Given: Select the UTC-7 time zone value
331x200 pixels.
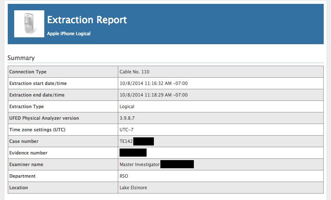Looking at the screenshot, I should pyautogui.click(x=126, y=130).
